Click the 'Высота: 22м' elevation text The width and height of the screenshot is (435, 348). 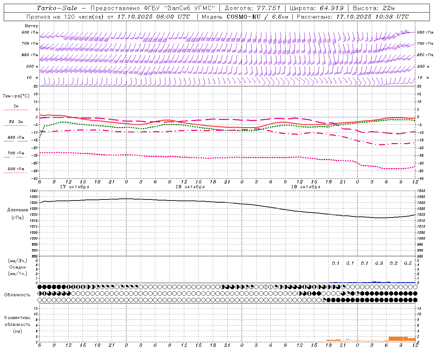click(x=374, y=8)
